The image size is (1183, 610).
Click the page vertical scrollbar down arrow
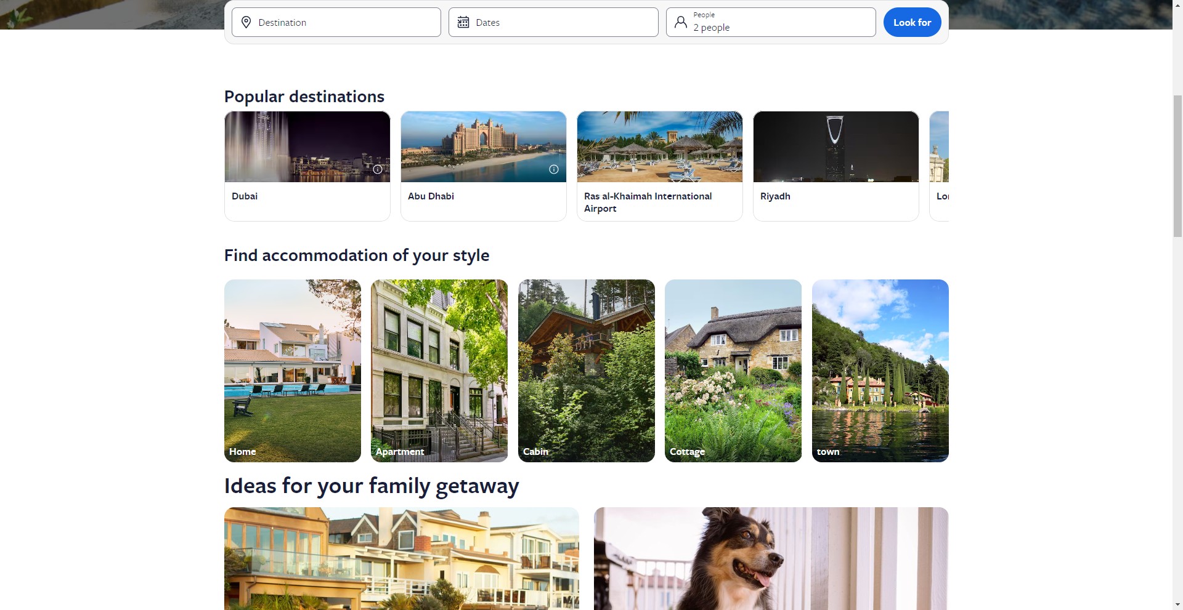click(1177, 604)
